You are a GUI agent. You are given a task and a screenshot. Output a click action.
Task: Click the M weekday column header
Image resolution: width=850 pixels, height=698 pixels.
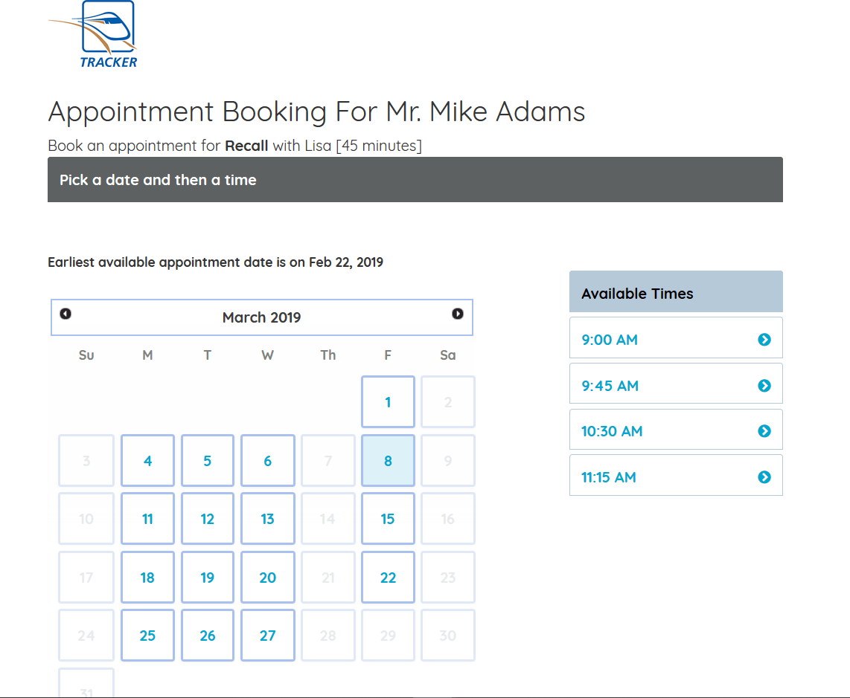[147, 355]
